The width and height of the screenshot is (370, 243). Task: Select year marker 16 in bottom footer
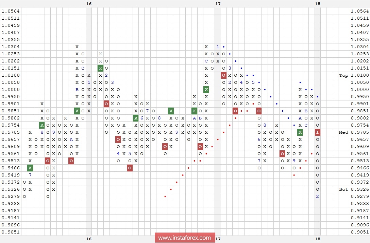[89, 239]
